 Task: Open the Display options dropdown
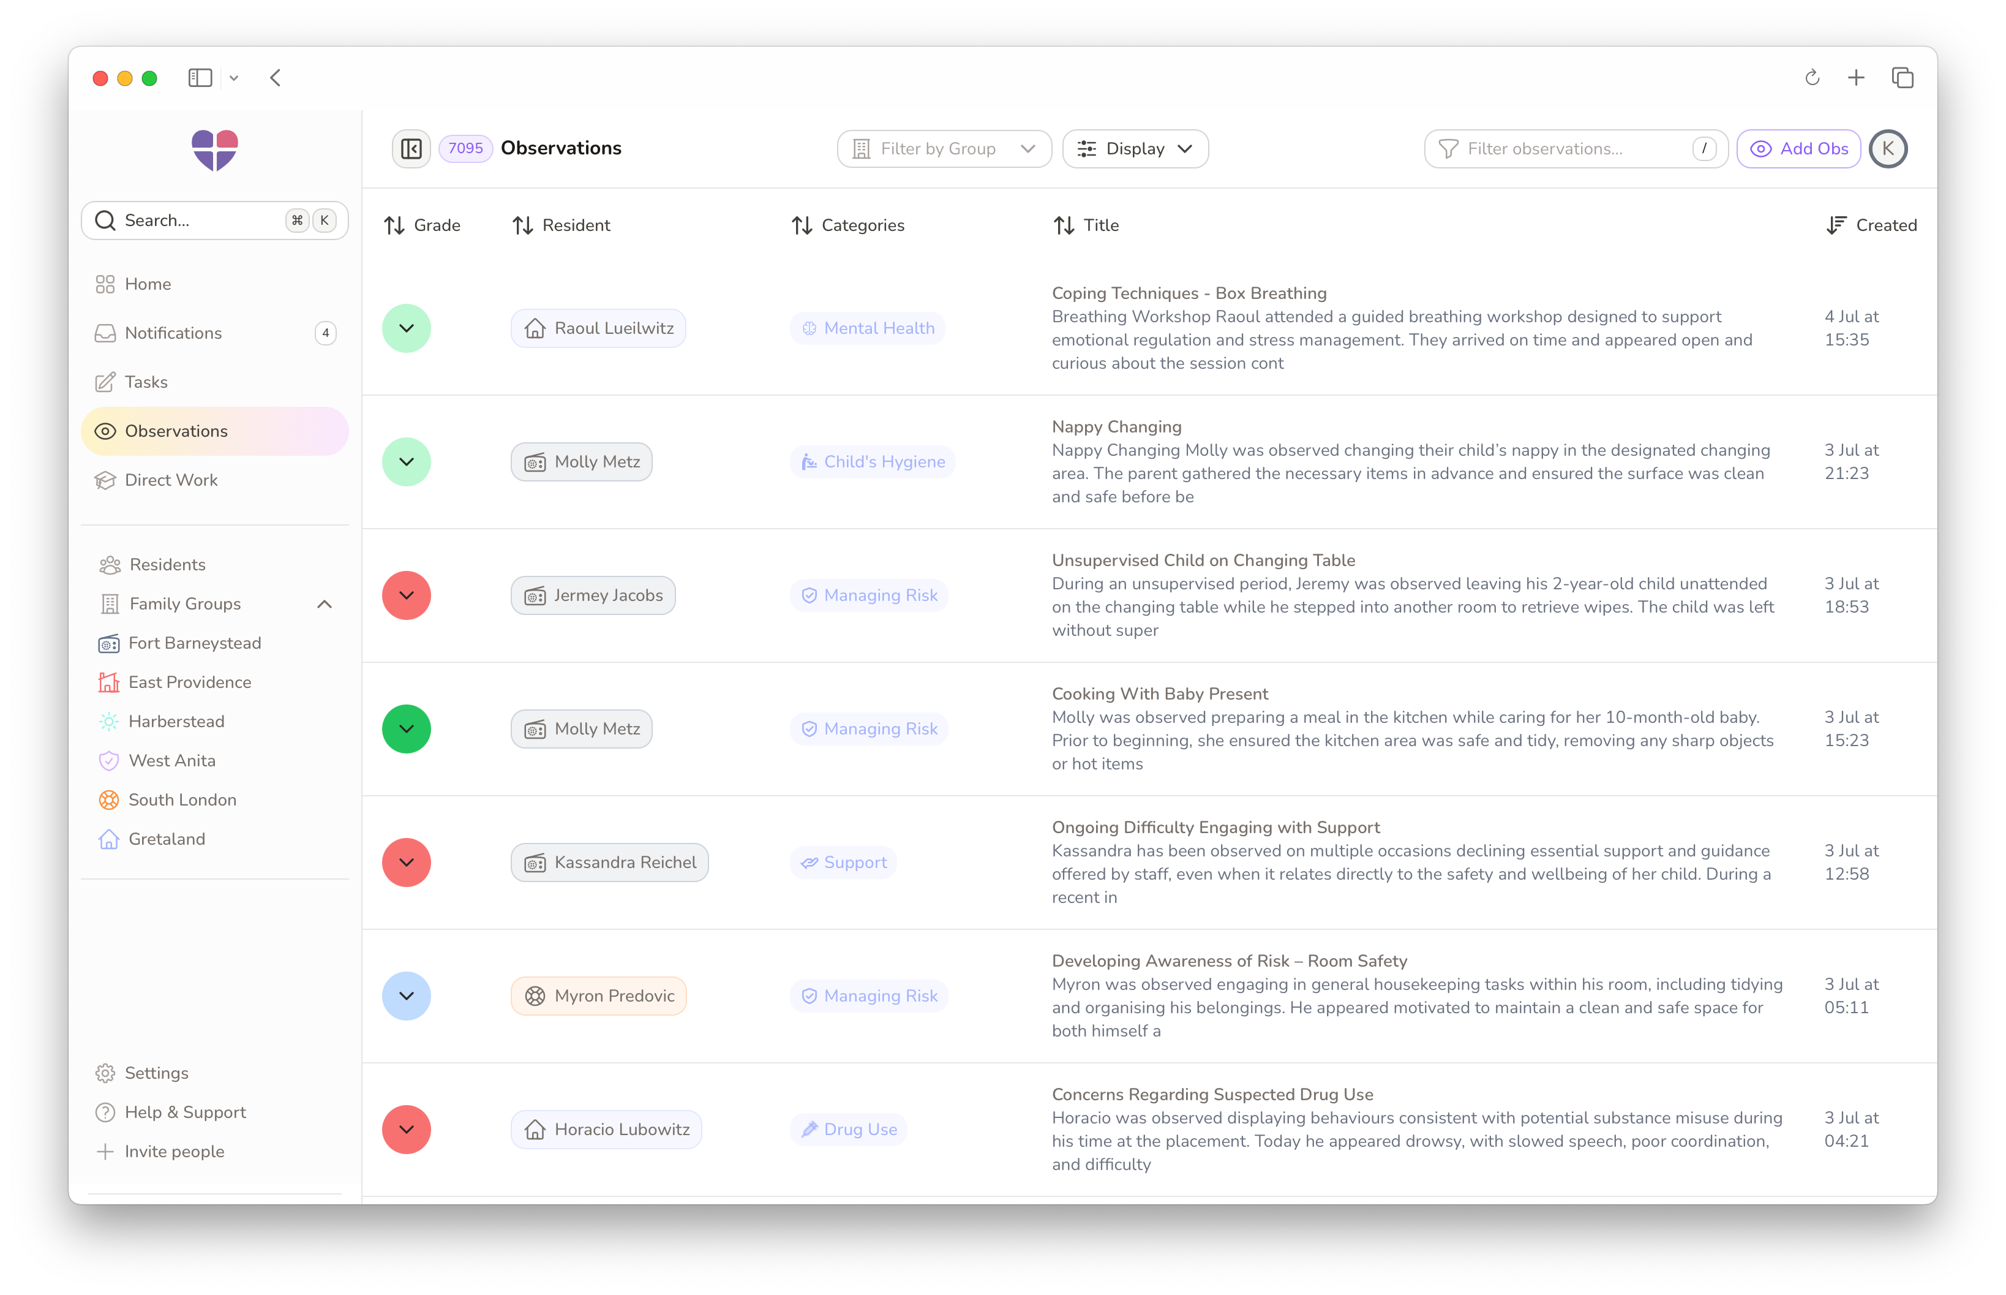click(x=1135, y=149)
